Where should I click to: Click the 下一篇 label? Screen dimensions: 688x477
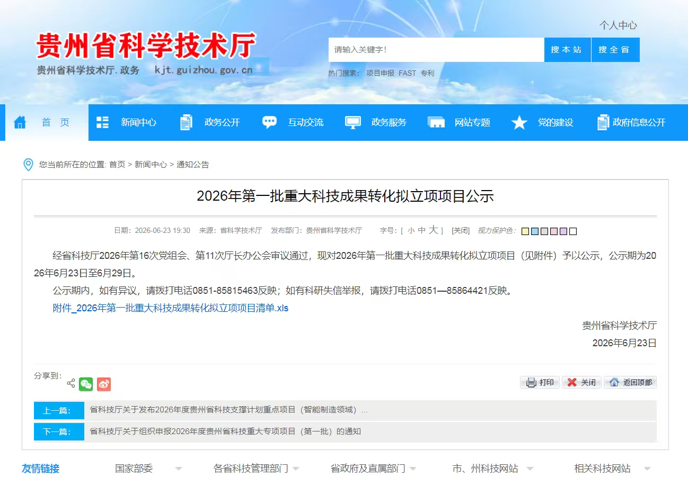pos(59,432)
